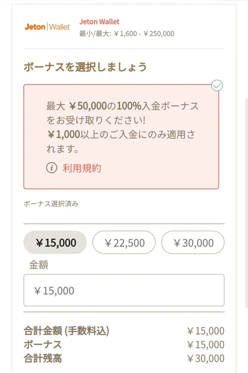The height and width of the screenshot is (373, 248).
Task: Choose the ¥22,500 preset amount button
Action: point(124,243)
